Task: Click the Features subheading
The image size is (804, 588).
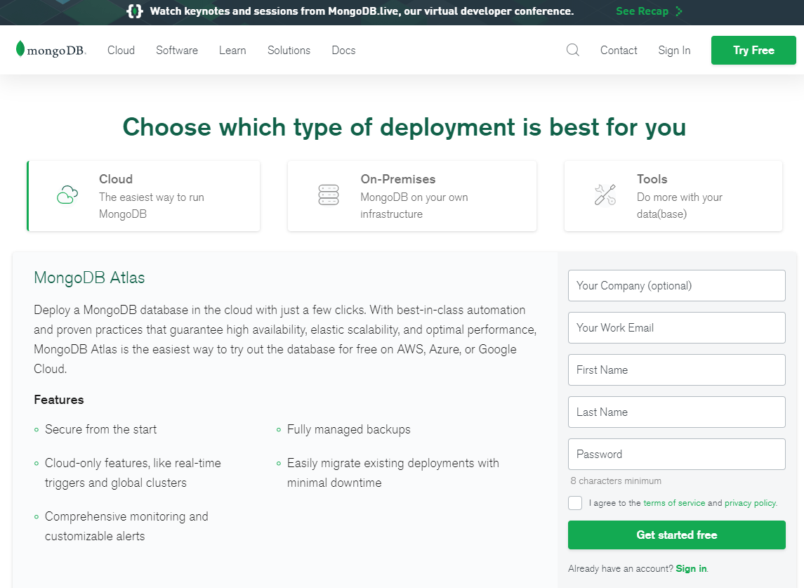Action: (58, 400)
